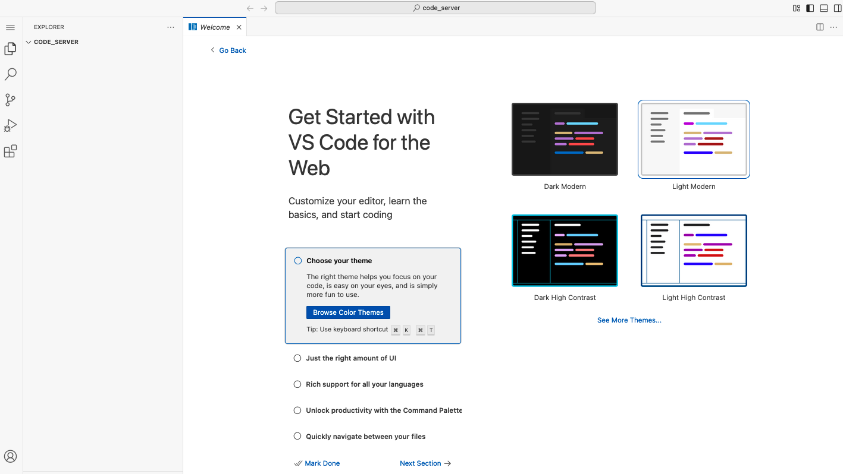Viewport: 843px width, 474px height.
Task: Toggle the bottom panel visibility
Action: coord(824,8)
